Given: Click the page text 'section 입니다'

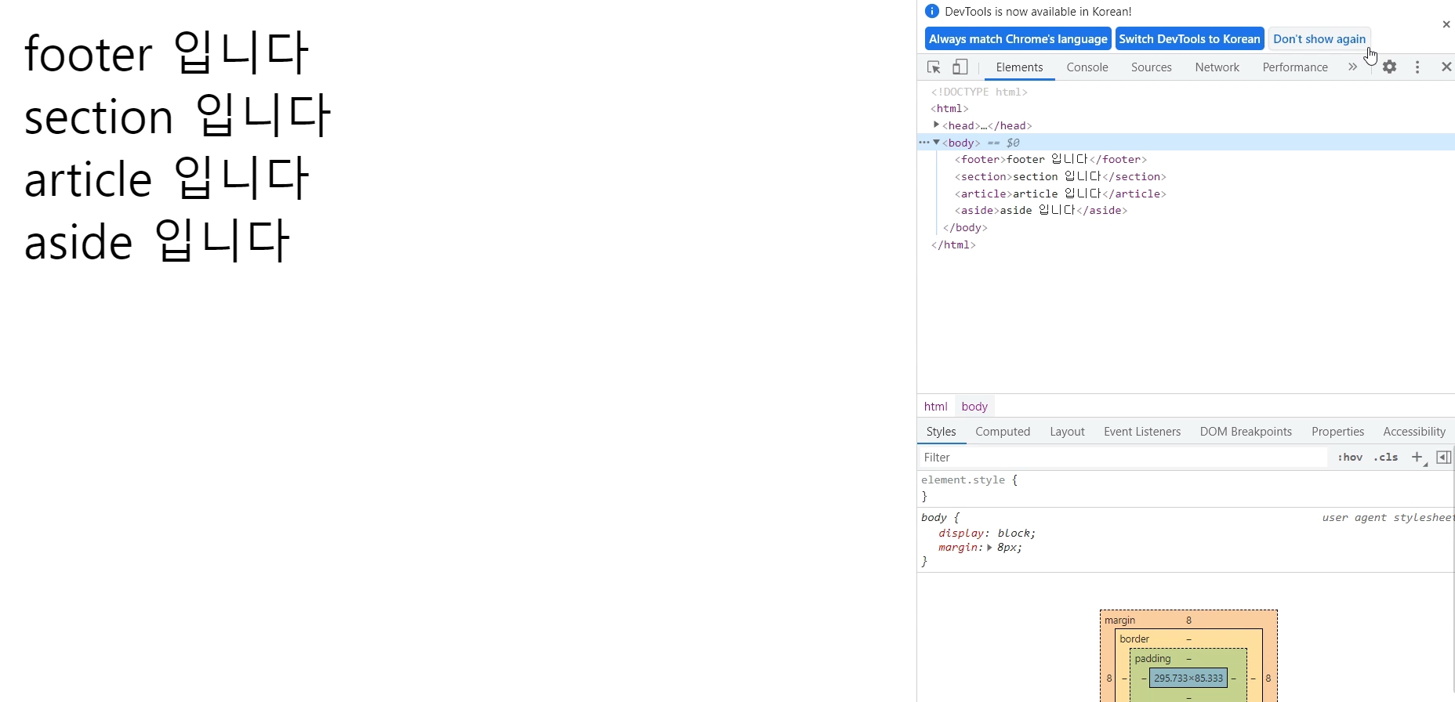Looking at the screenshot, I should [178, 116].
